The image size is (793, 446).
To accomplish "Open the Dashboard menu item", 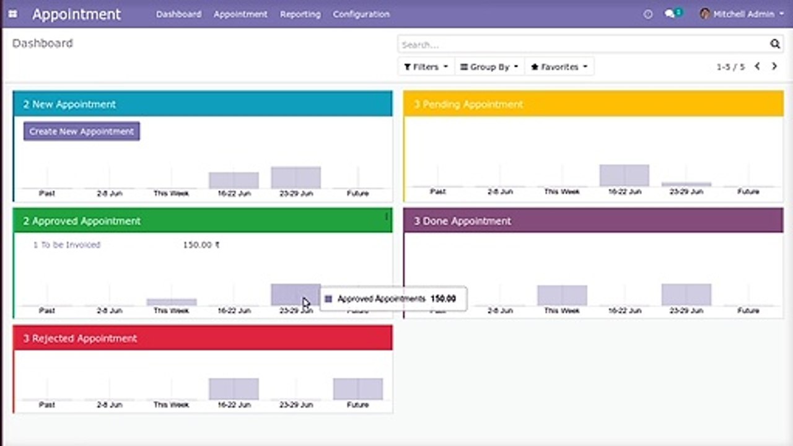I will click(x=178, y=14).
